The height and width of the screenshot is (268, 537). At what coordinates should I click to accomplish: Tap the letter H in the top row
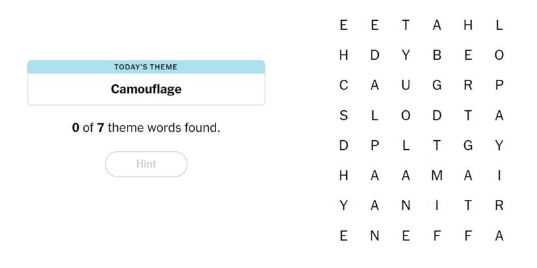(468, 26)
